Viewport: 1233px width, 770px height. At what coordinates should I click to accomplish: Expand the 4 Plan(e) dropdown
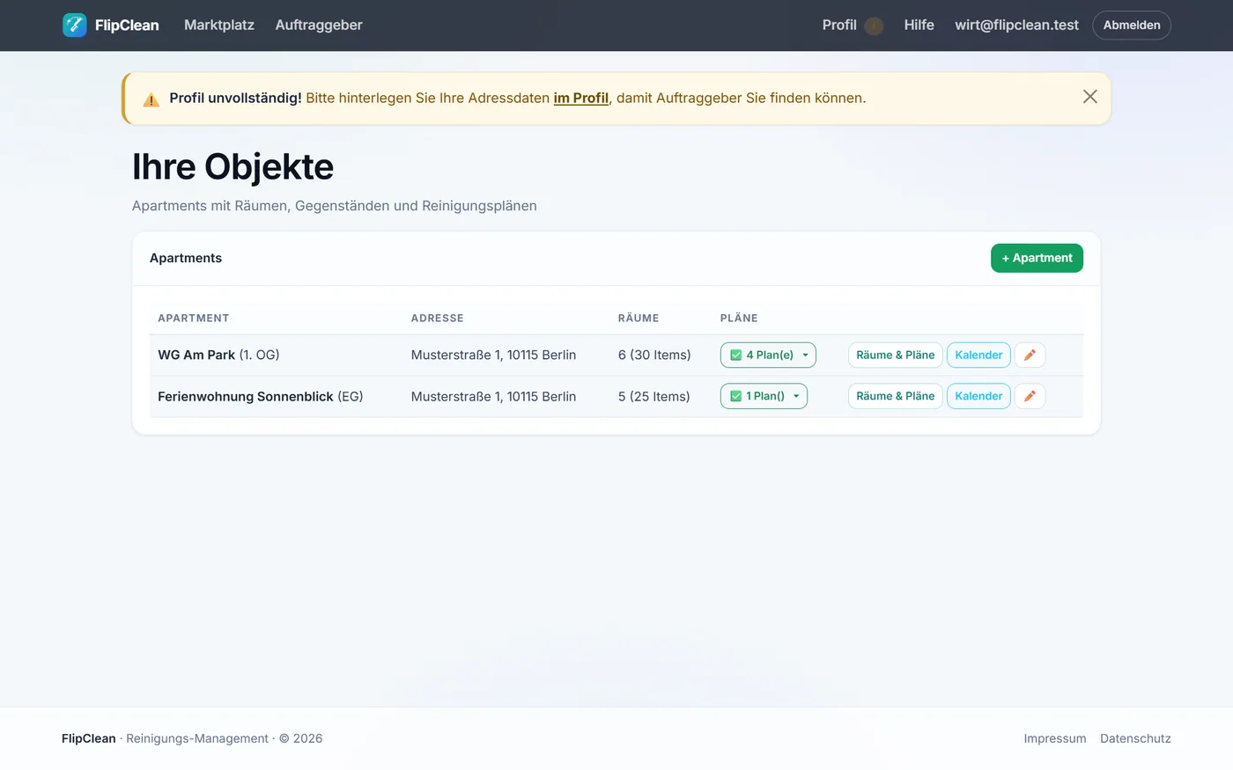(x=768, y=355)
